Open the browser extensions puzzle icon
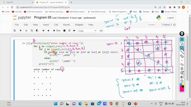The width and height of the screenshot is (191, 107). [x=174, y=7]
